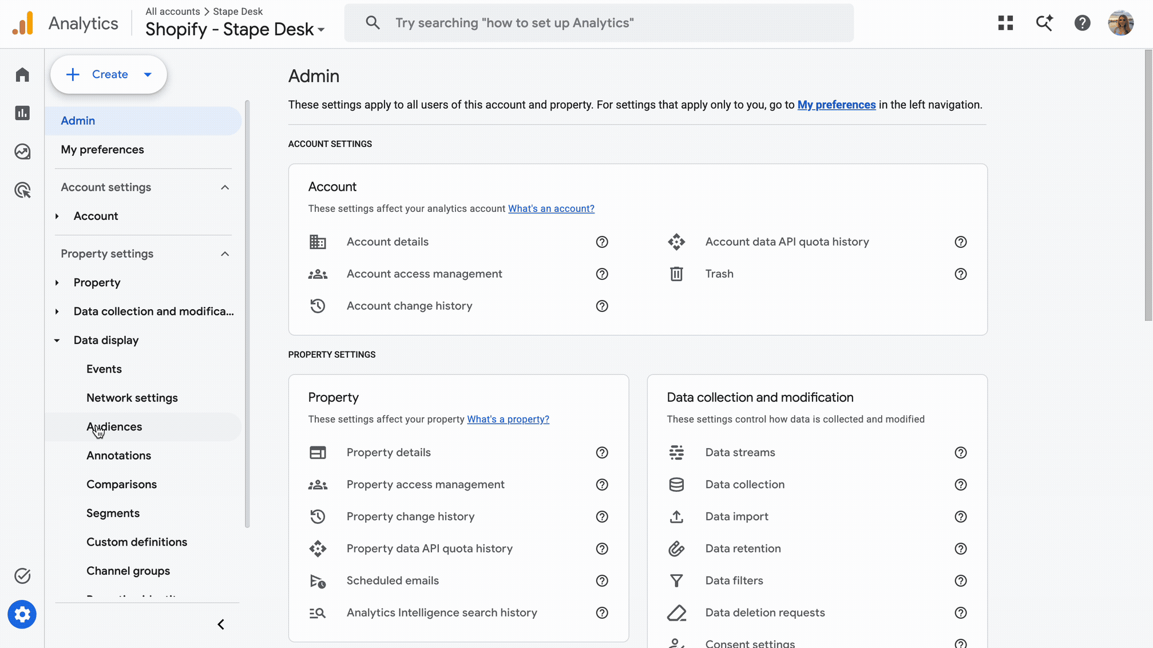Click help icon next to Data retention

tap(961, 549)
